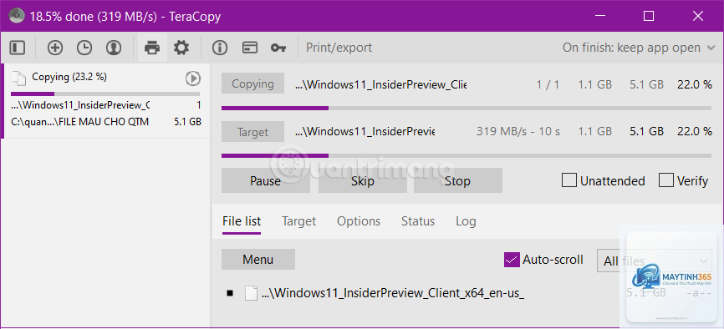
Task: Click the Copying source progress bar
Action: [467, 108]
